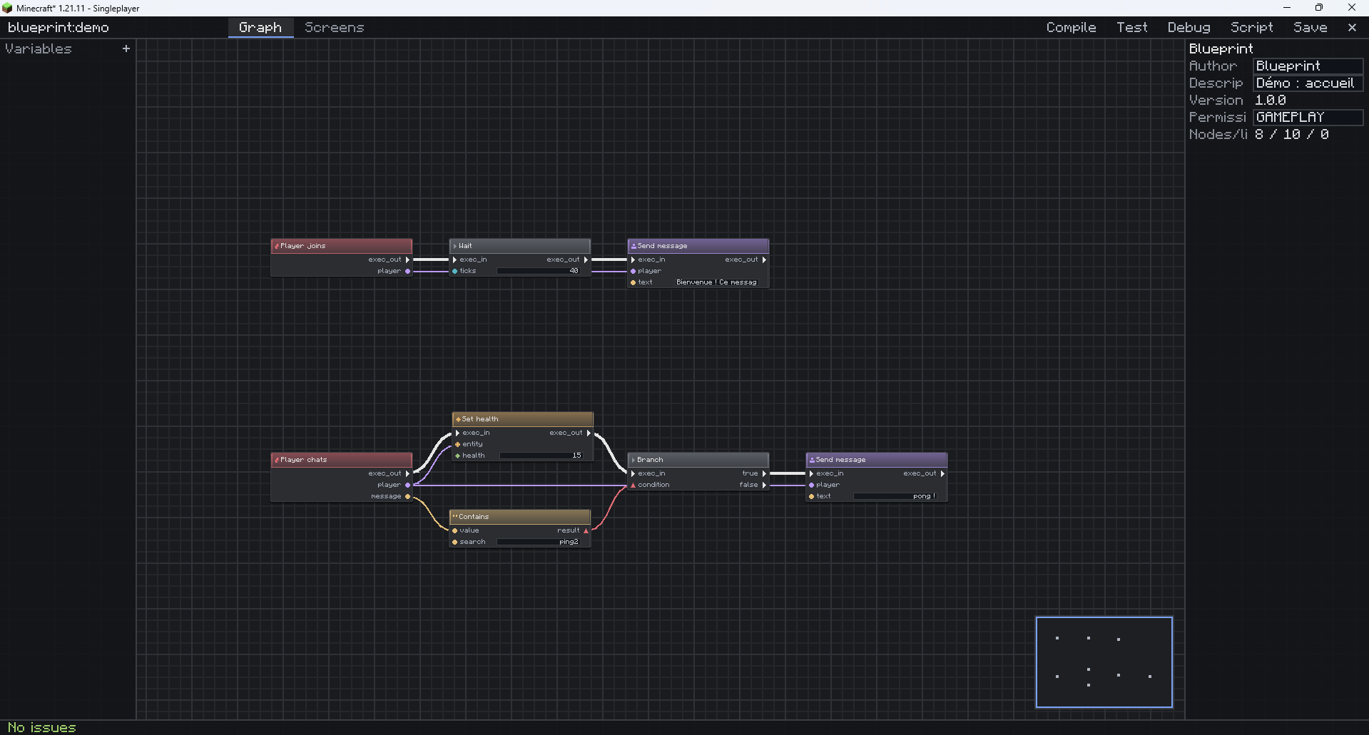Click health pin on Set health node
Viewport: 1369px width, 735px height.
tap(458, 456)
